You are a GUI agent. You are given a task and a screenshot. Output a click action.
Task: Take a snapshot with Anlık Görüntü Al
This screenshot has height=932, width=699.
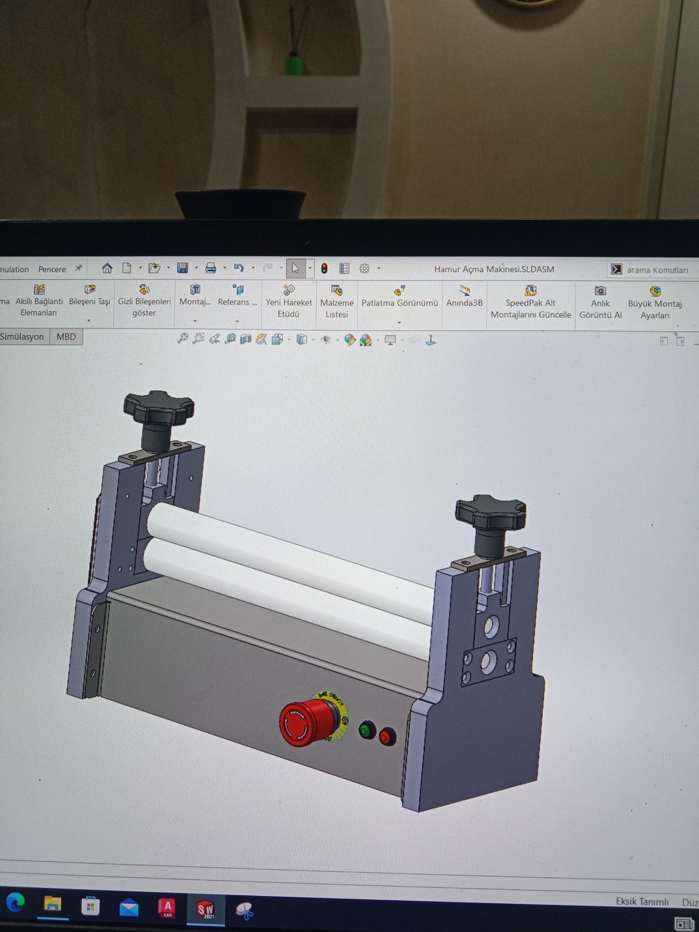tap(600, 303)
